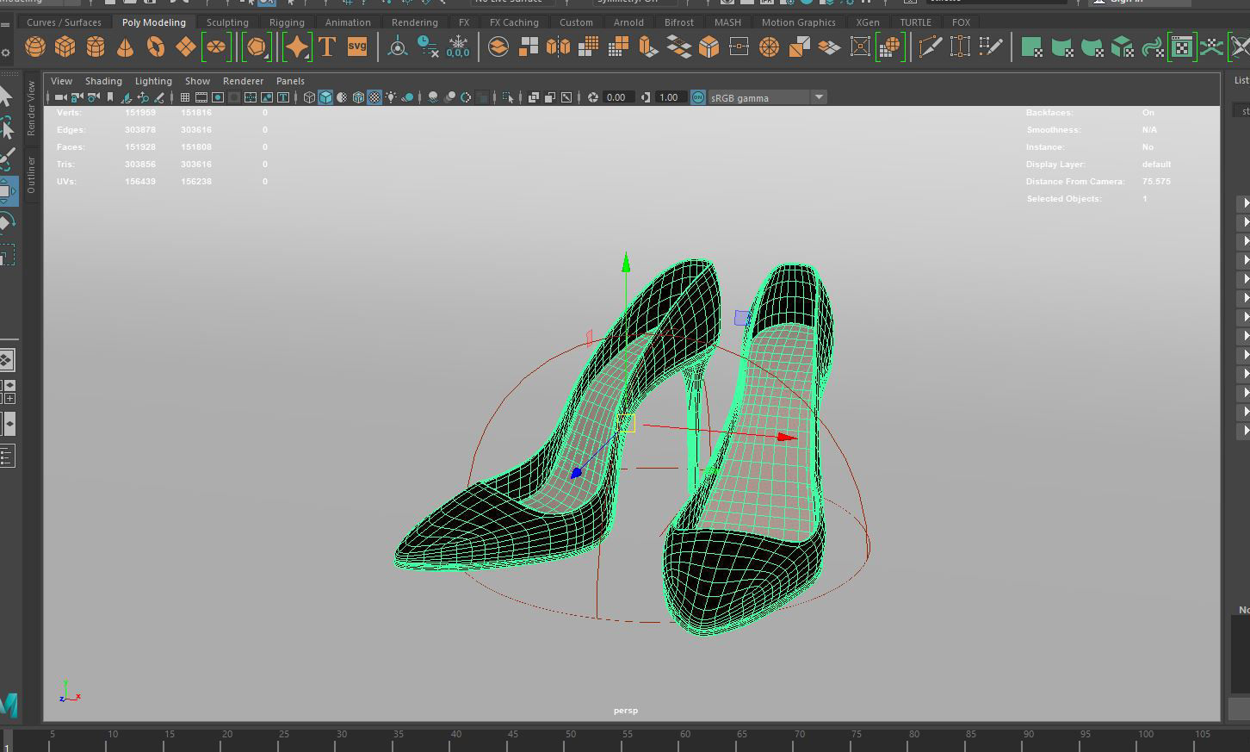This screenshot has height=752, width=1250.
Task: Switch to the Animation shelf tab
Action: tap(348, 22)
